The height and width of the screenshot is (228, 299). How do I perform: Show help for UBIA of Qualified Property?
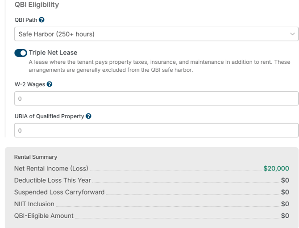coord(88,116)
